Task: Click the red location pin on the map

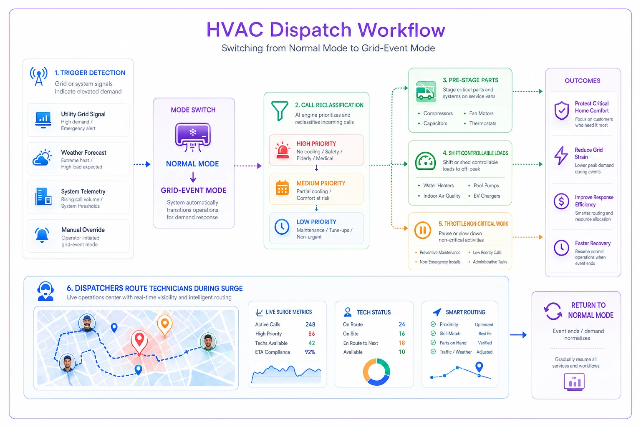Action: [139, 343]
